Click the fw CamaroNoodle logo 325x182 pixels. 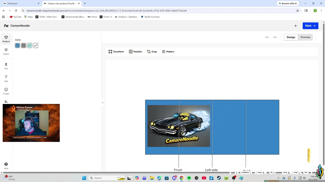coord(17,26)
